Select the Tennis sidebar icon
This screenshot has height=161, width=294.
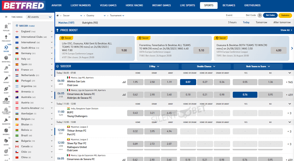point(6,68)
